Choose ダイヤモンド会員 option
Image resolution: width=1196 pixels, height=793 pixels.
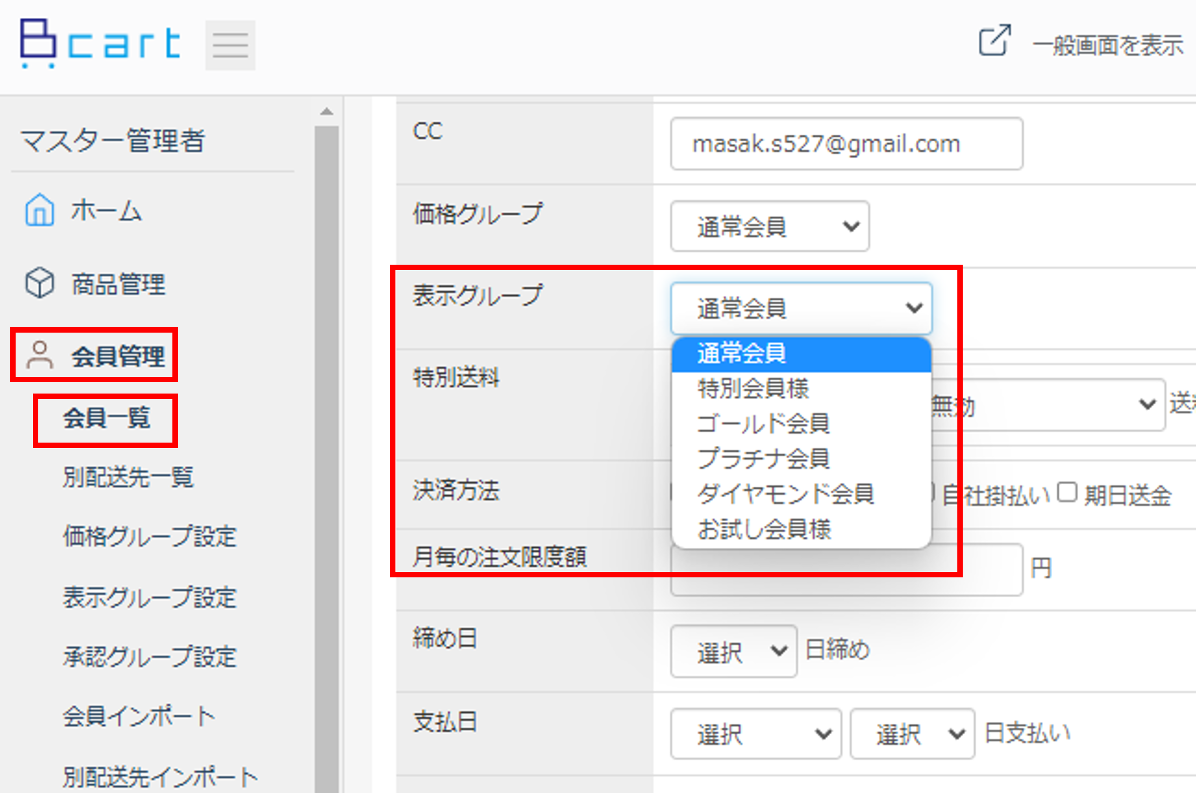pos(801,494)
